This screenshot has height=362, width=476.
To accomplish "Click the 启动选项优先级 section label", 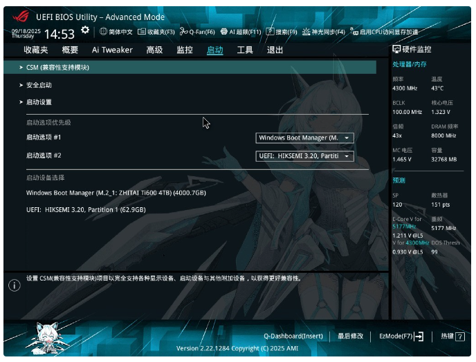I will pyautogui.click(x=48, y=122).
